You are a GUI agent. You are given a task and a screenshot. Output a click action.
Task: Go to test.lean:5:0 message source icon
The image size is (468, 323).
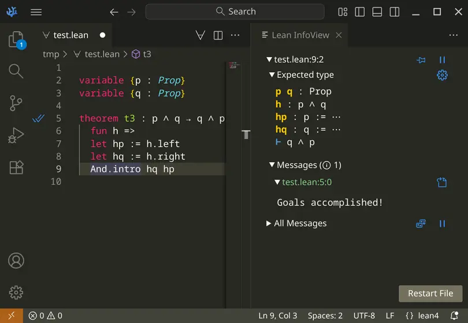pyautogui.click(x=442, y=182)
